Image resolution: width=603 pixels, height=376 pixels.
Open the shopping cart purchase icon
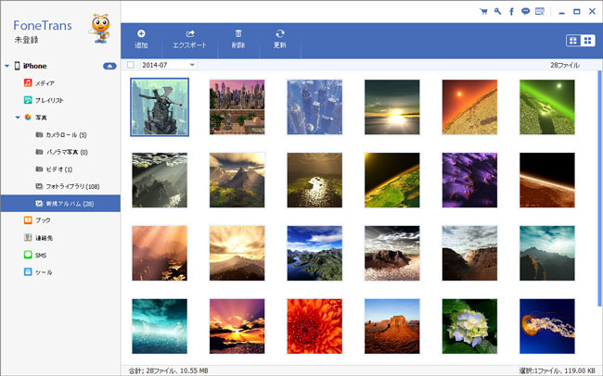483,11
